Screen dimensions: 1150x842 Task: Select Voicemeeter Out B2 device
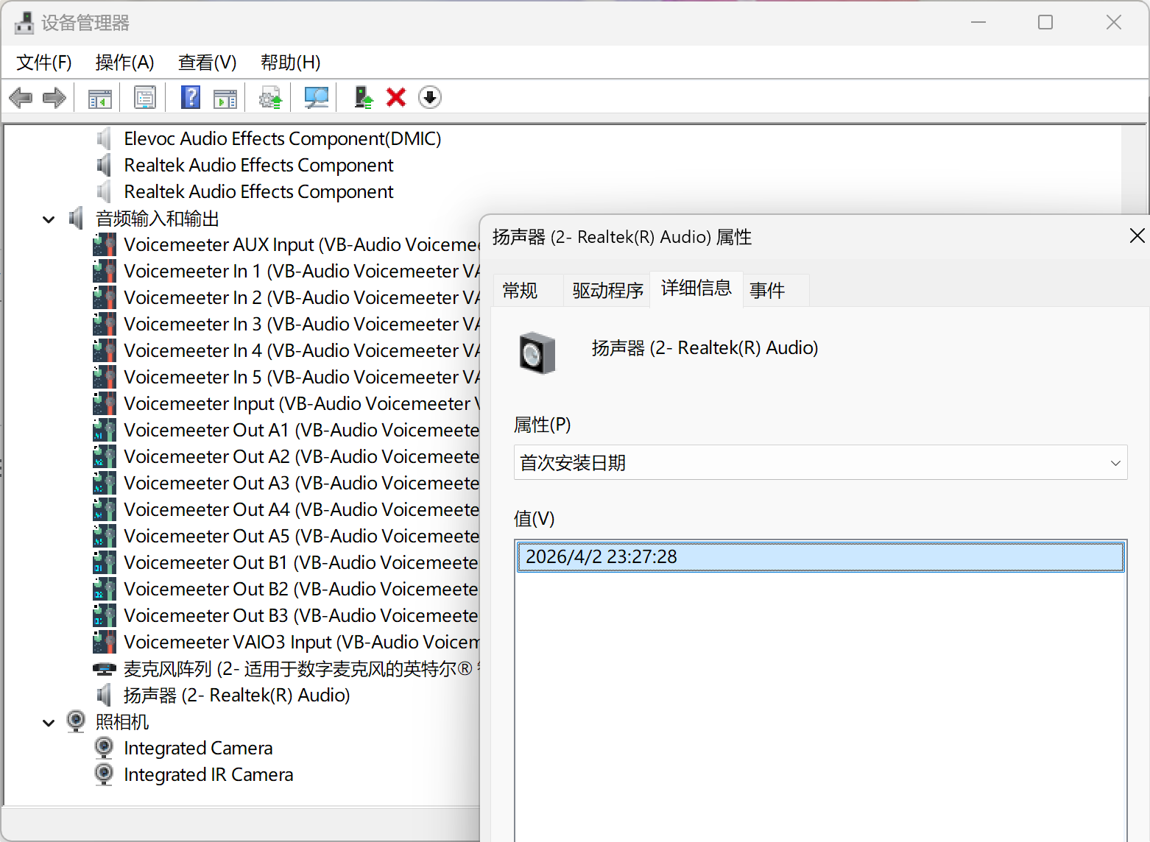coord(302,589)
